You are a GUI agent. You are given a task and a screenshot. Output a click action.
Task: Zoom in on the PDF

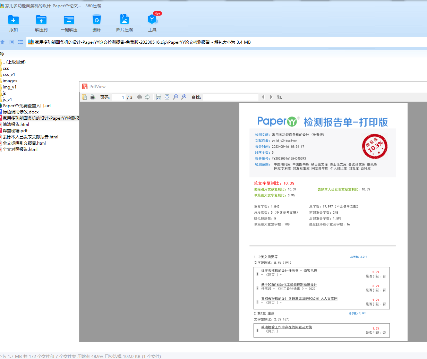tap(184, 97)
